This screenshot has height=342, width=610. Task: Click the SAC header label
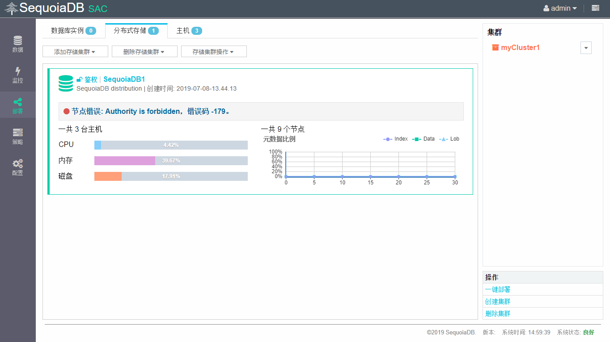tap(98, 8)
